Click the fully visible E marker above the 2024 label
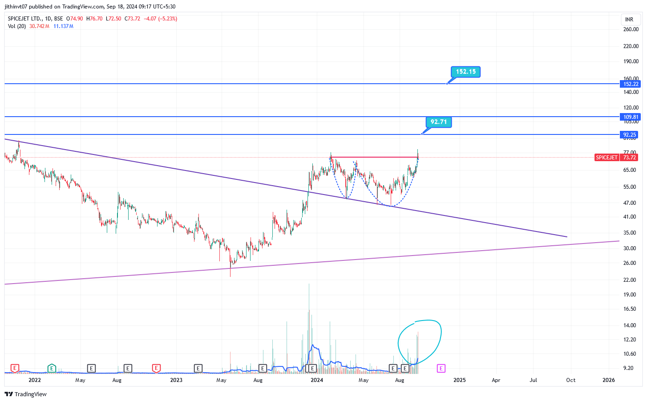The width and height of the screenshot is (647, 402). [x=313, y=368]
